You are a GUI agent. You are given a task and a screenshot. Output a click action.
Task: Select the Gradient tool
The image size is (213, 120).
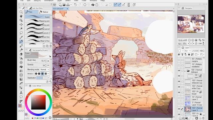click(x=21, y=79)
